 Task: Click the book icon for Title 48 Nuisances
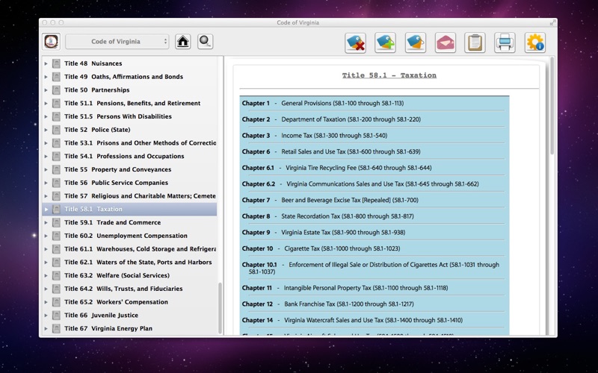tap(57, 63)
